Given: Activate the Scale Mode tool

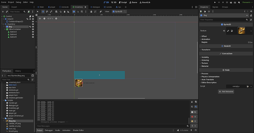Looking at the screenshot, I should pyautogui.click(x=51, y=12).
